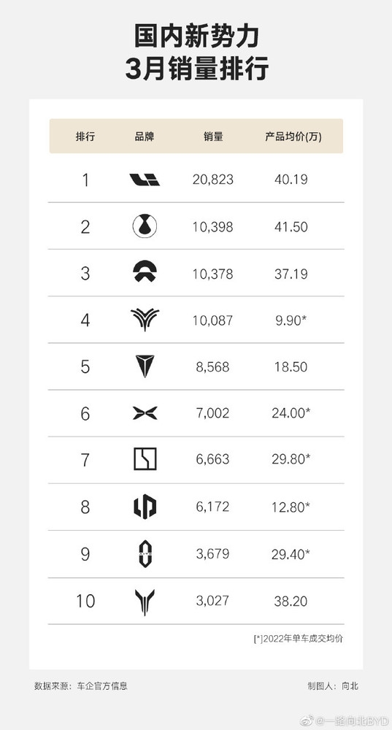
Task: Click the triangular brand logo in rank 5
Action: [x=145, y=366]
